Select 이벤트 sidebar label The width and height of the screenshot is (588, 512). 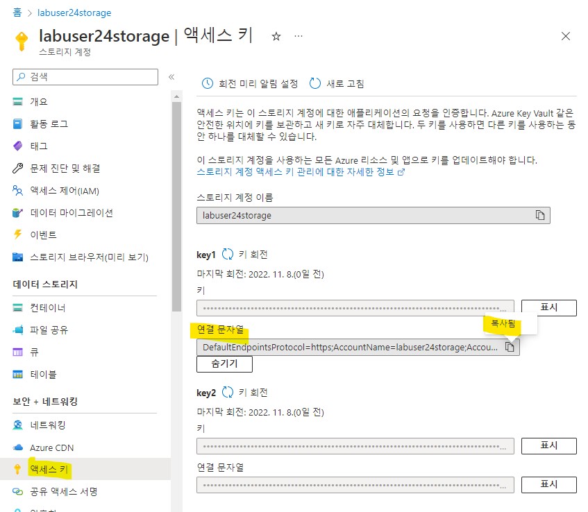tap(44, 234)
